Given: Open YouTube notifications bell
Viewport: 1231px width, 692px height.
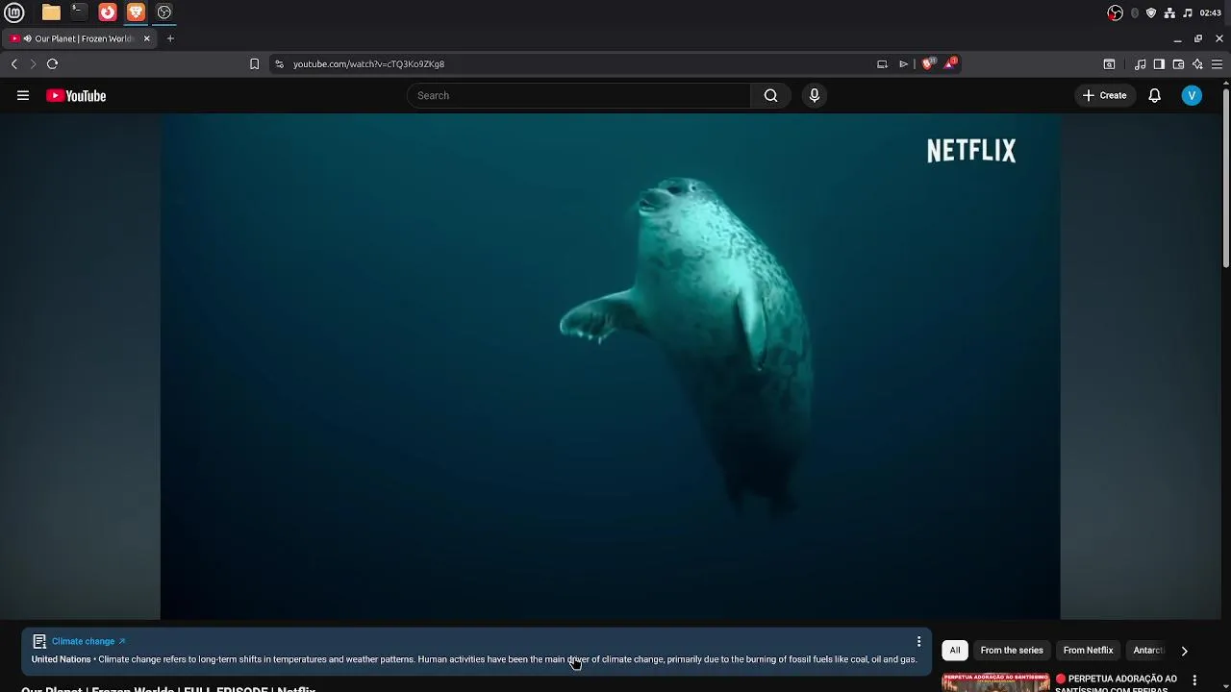Looking at the screenshot, I should click(x=1154, y=95).
